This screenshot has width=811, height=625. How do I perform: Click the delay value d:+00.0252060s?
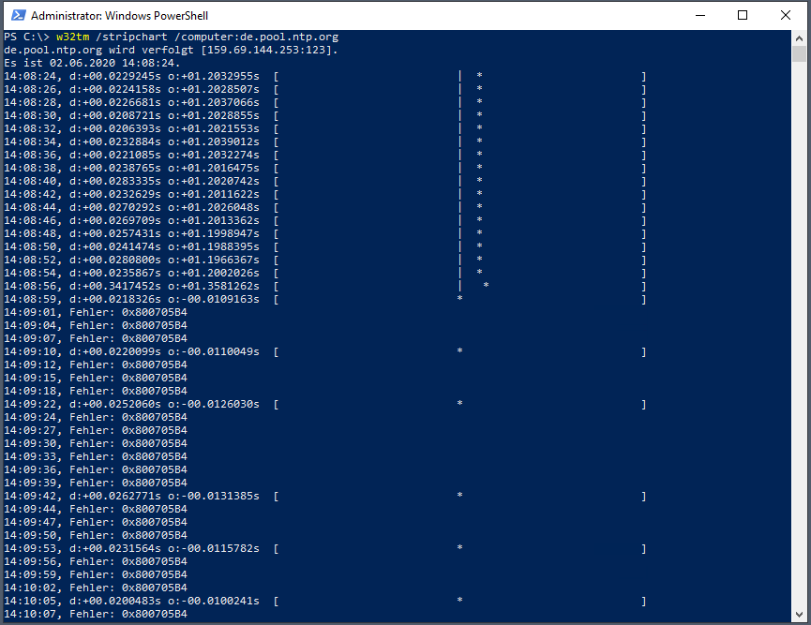point(114,404)
